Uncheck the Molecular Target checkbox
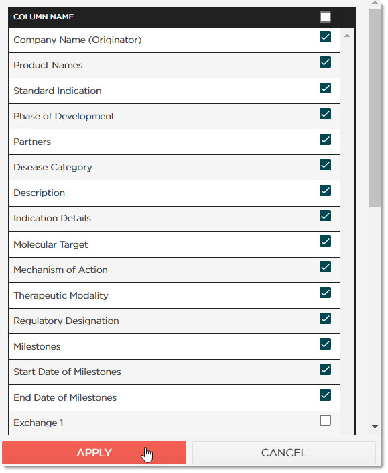 (x=325, y=242)
